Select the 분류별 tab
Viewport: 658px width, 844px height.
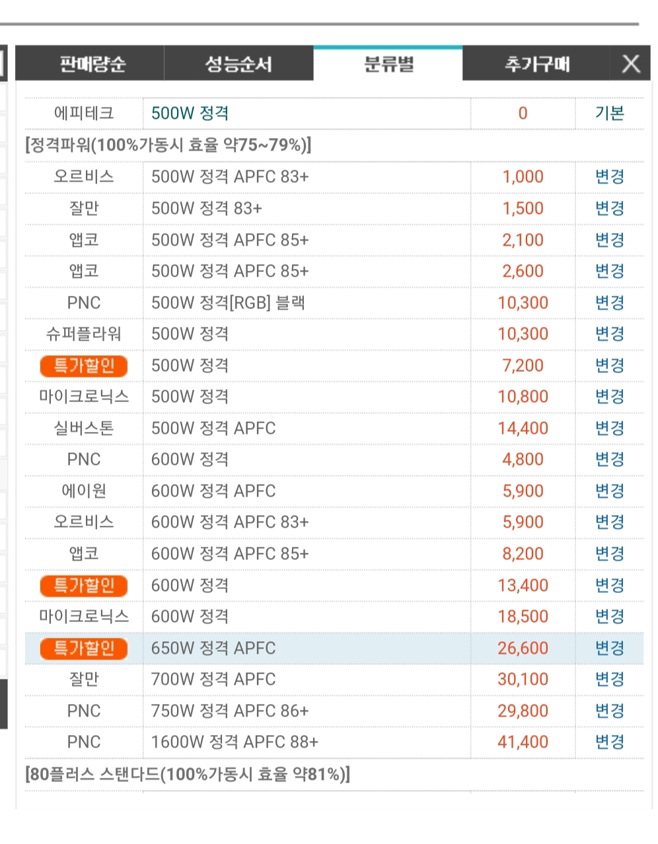click(388, 64)
